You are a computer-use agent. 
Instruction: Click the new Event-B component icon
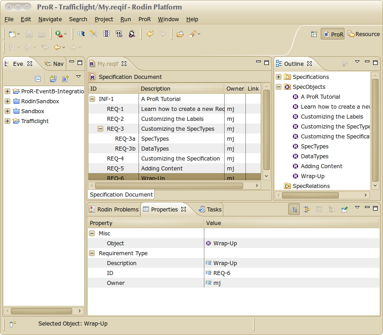65,78
